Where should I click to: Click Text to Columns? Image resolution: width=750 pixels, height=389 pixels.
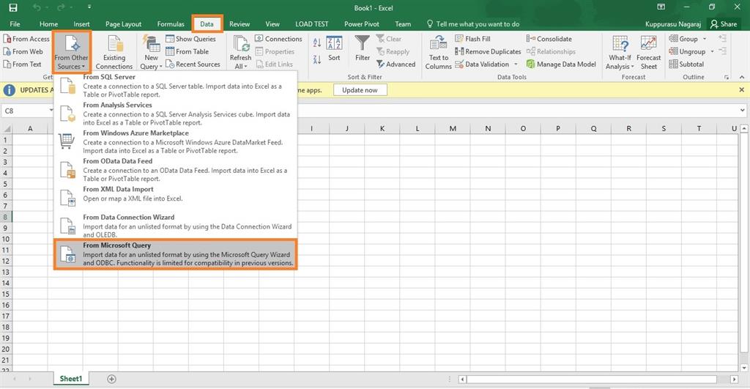[438, 53]
